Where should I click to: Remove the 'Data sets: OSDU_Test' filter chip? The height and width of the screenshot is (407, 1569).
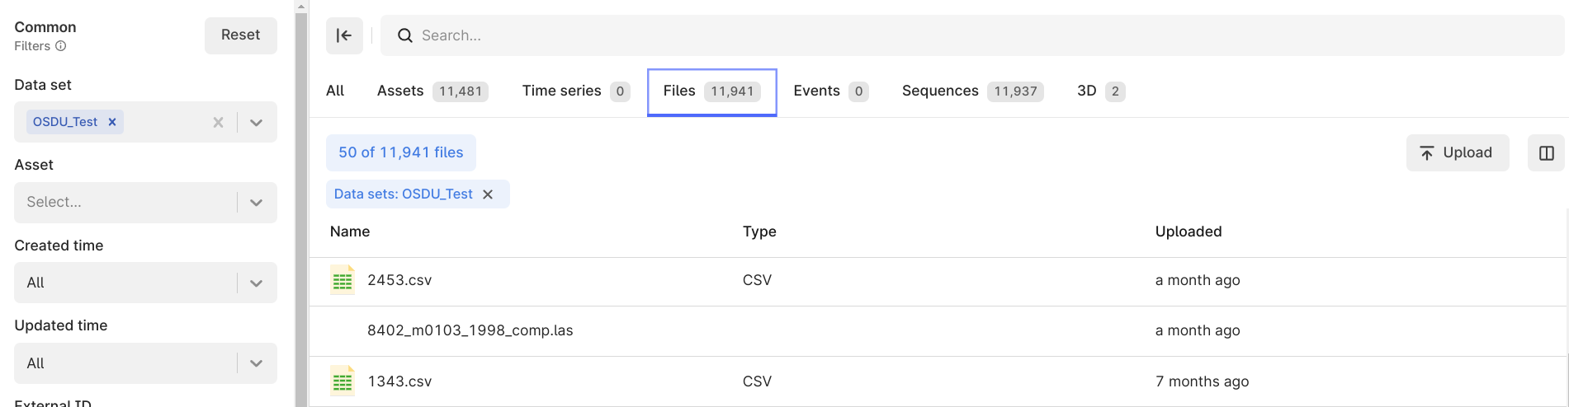(x=488, y=194)
